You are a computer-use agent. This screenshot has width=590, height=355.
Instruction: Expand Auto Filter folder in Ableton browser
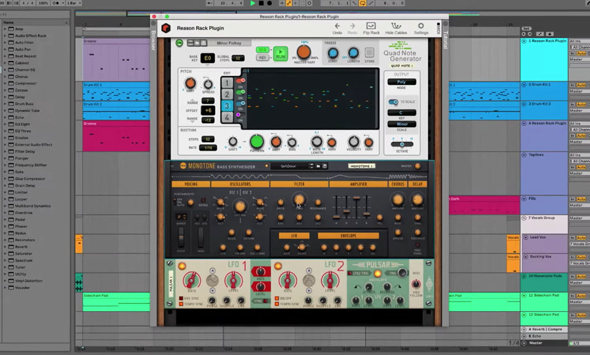(5, 43)
